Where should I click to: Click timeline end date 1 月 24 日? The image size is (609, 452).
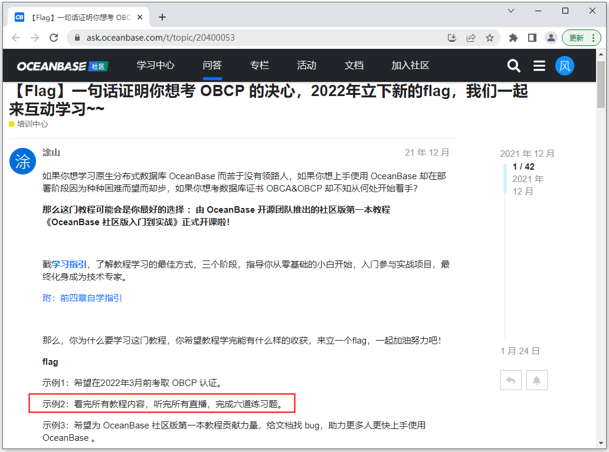coord(520,351)
